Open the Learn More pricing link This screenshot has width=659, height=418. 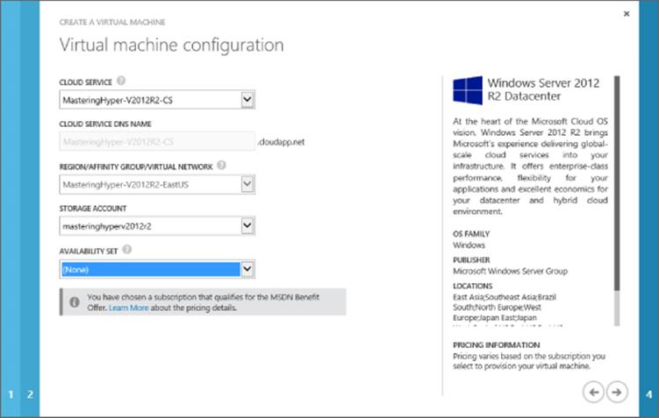tap(129, 308)
